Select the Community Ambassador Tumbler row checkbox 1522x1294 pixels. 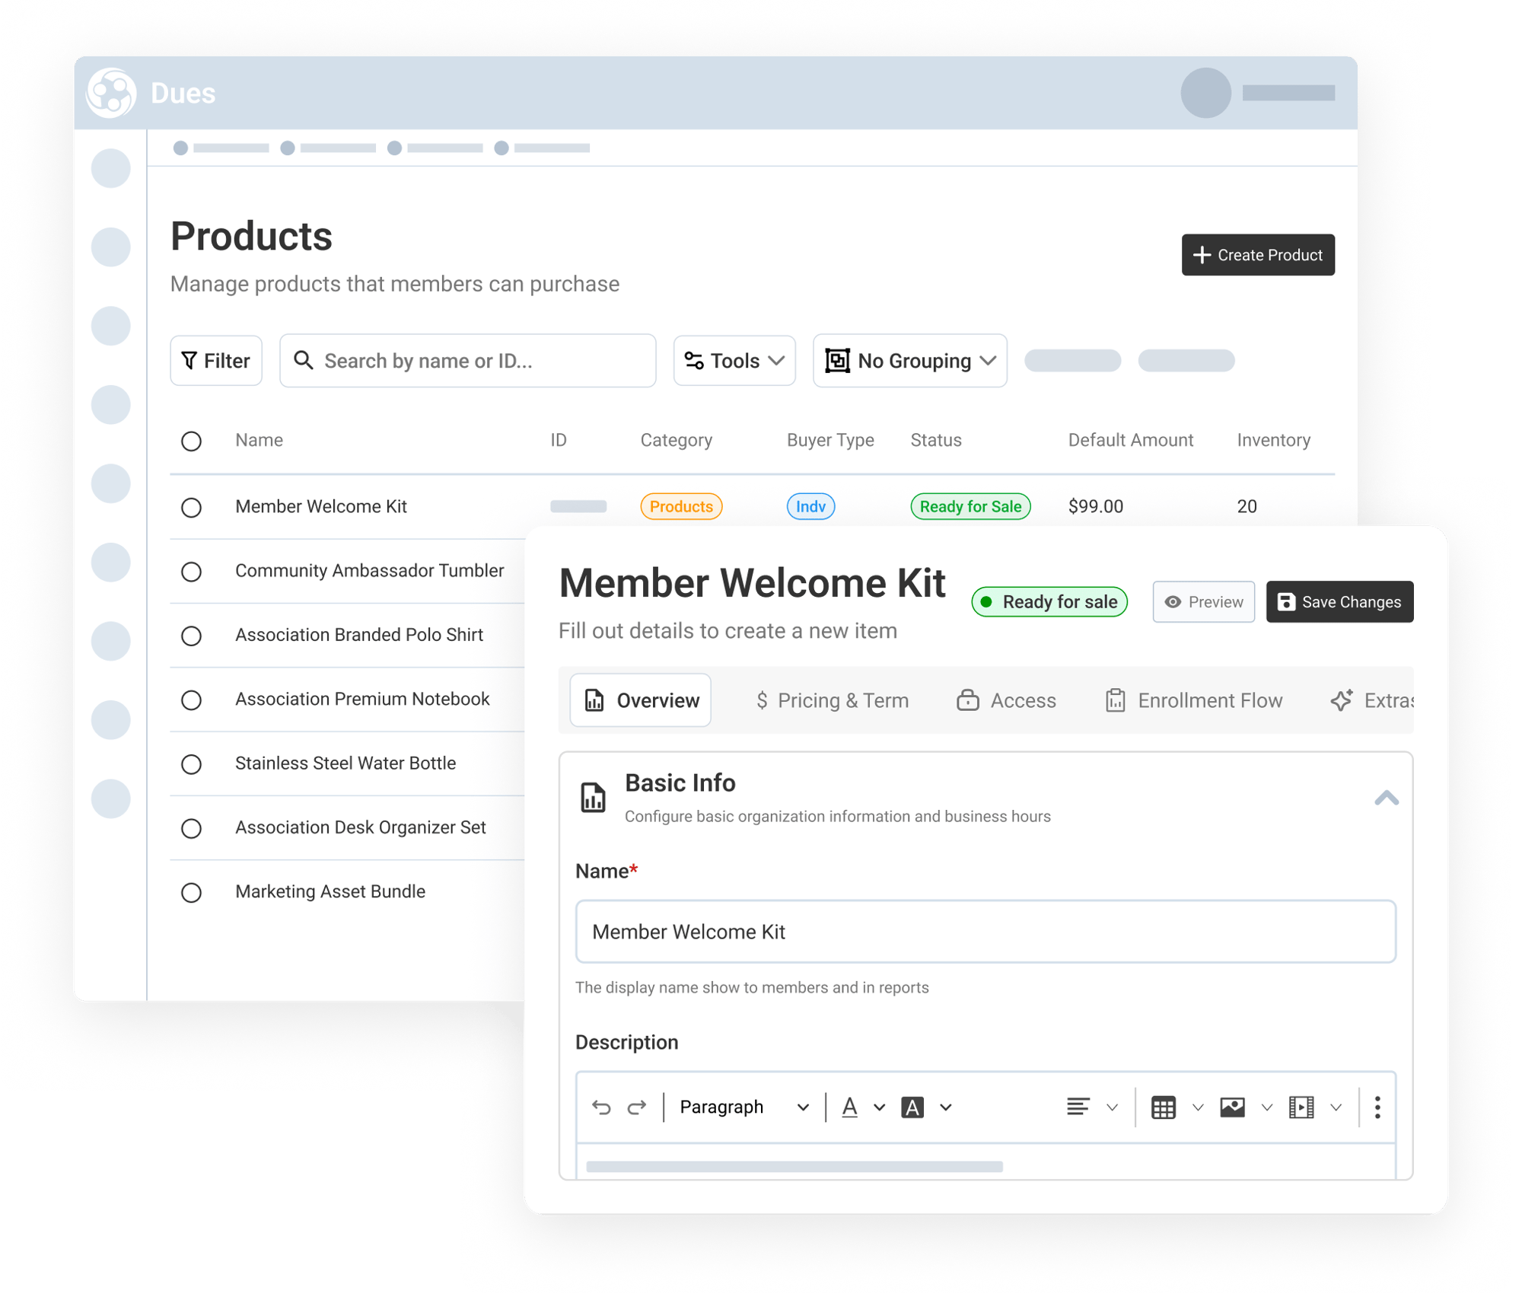[191, 571]
